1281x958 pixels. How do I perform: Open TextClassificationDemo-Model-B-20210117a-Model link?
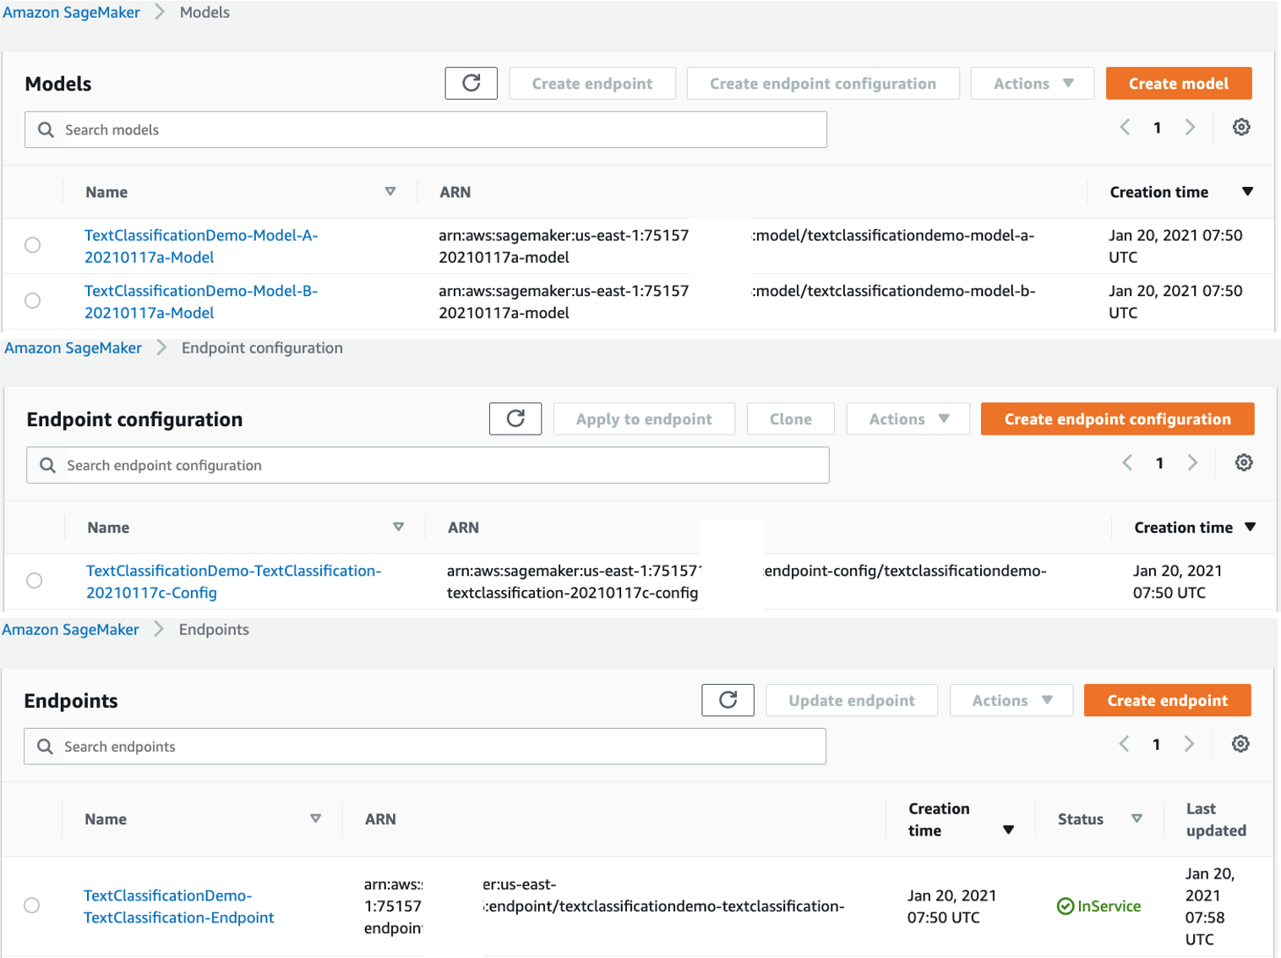pos(201,302)
